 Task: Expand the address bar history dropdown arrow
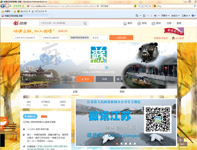coord(139,6)
